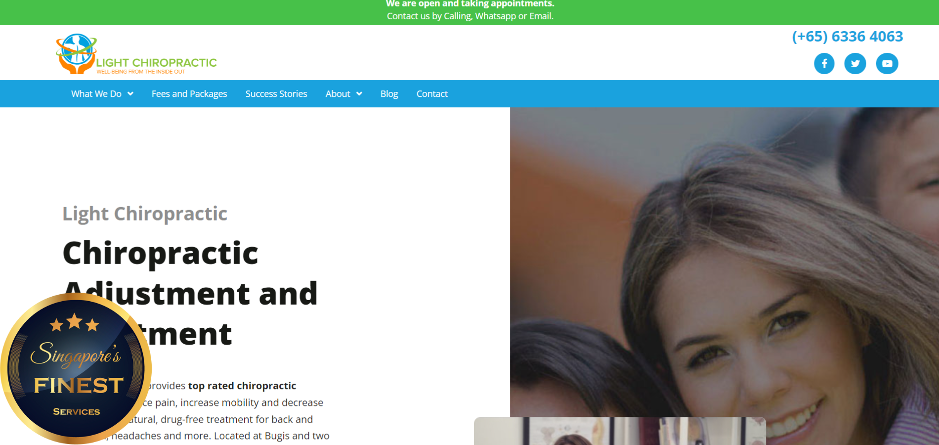Viewport: 939px width, 445px height.
Task: Open the Twitter social icon
Action: pyautogui.click(x=855, y=64)
